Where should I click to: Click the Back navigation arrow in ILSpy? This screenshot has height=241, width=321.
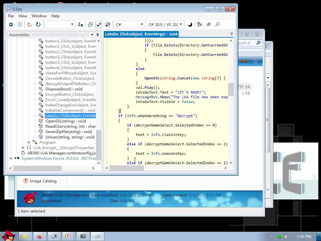point(11,24)
